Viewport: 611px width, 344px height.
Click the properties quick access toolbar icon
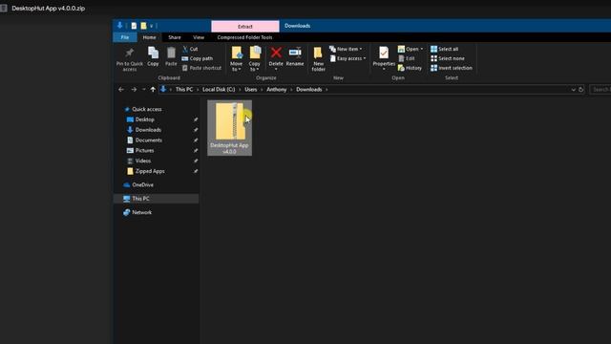point(134,26)
